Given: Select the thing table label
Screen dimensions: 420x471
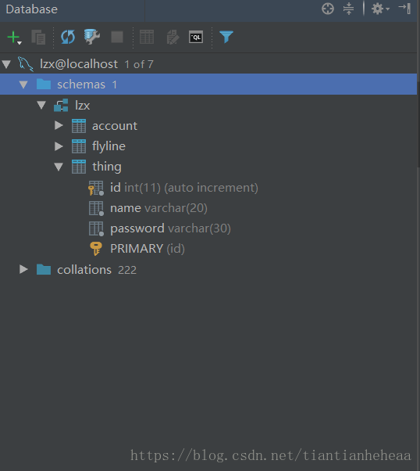Looking at the screenshot, I should pyautogui.click(x=107, y=167).
